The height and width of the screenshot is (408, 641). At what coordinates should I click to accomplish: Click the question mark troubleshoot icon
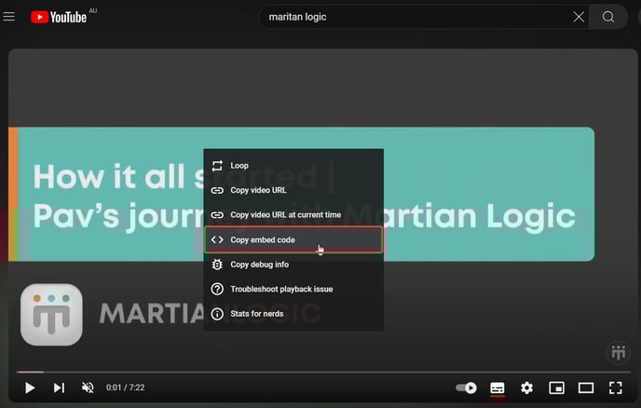pyautogui.click(x=217, y=289)
